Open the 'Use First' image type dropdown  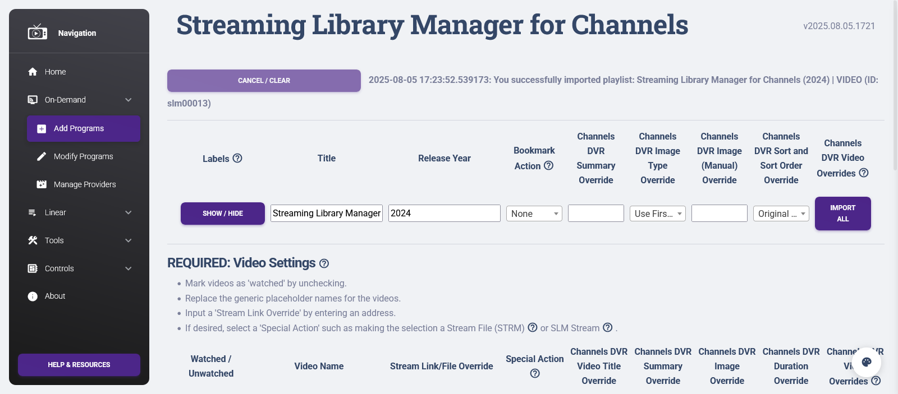click(x=657, y=214)
